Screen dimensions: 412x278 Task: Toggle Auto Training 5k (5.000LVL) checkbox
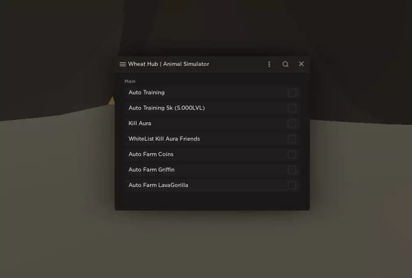tap(292, 108)
